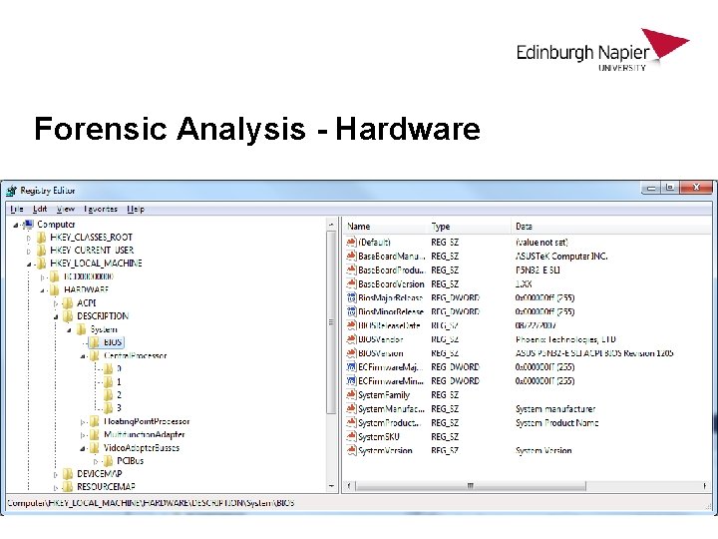
Task: Select the BIOSVersion value name
Action: [381, 353]
